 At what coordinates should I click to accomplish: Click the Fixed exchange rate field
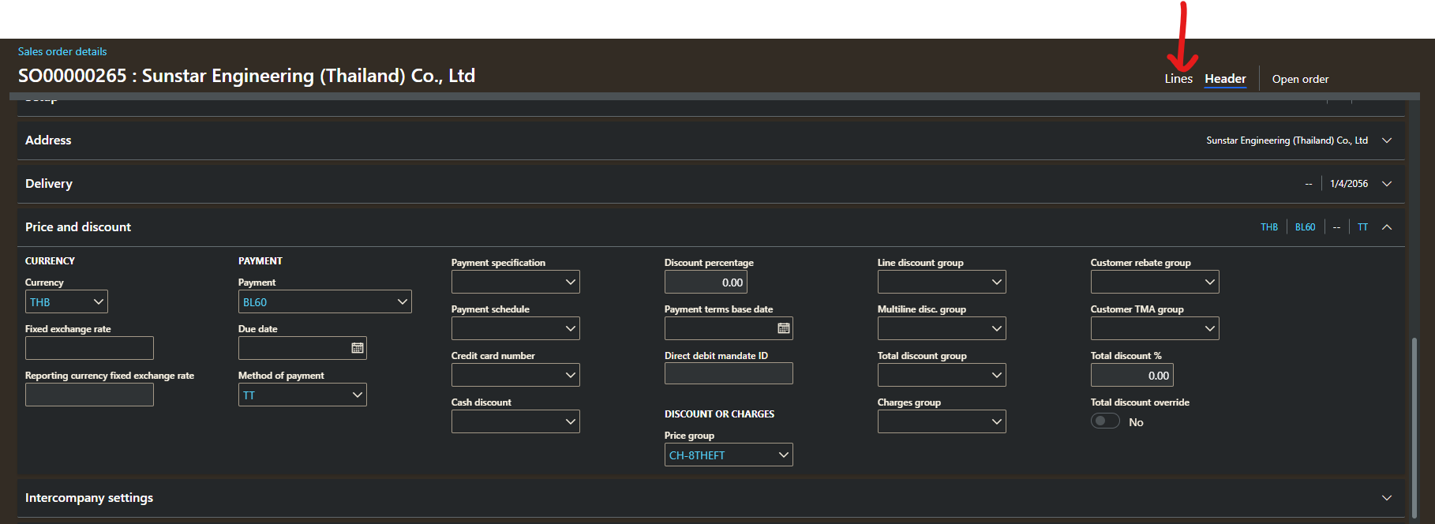click(x=89, y=348)
